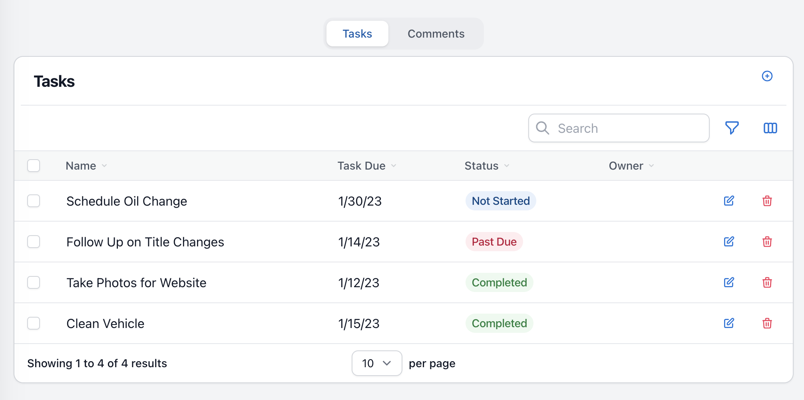The image size is (804, 400).
Task: Delete the Clean Vehicle task
Action: click(767, 323)
